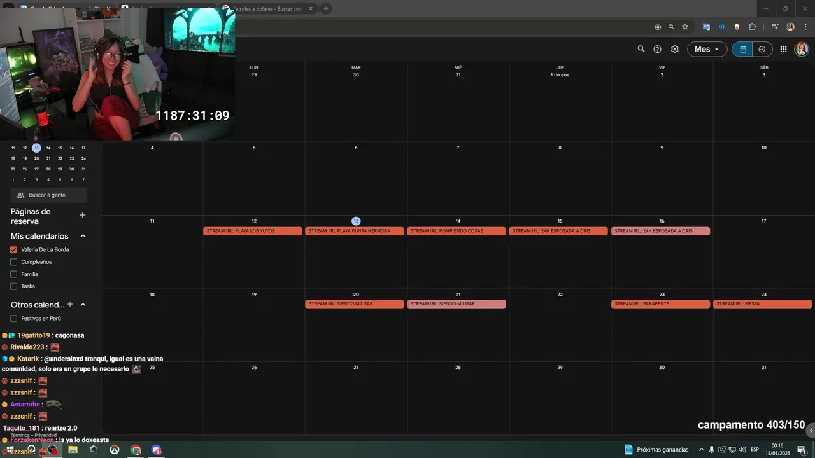
Task: Click the microphone tray icon
Action: click(712, 450)
